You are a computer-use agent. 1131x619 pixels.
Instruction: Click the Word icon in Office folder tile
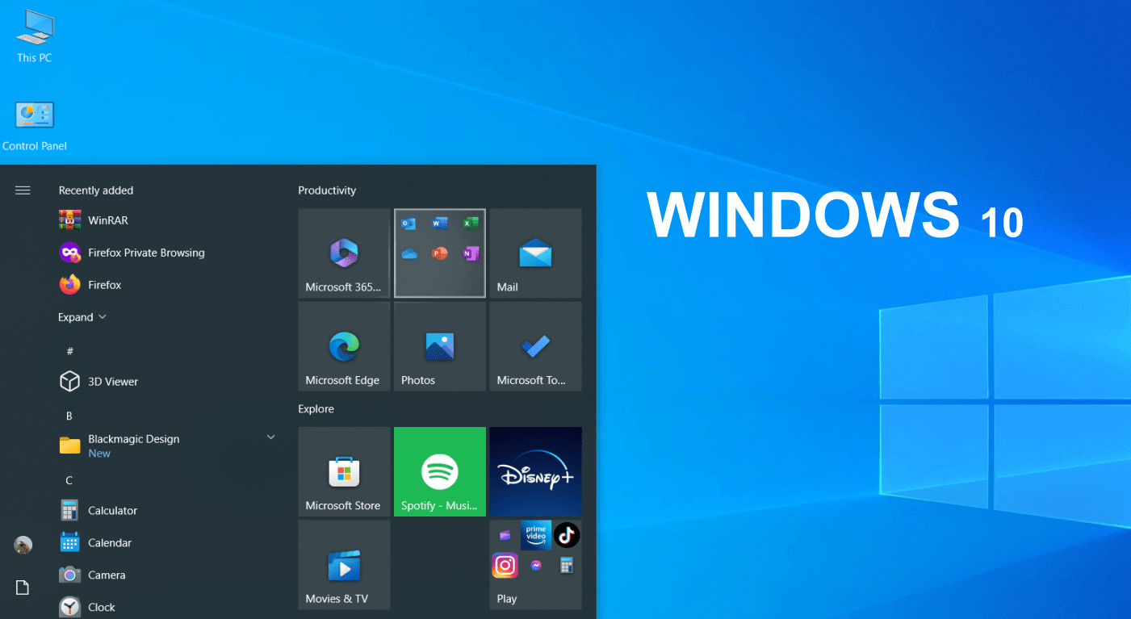(x=440, y=224)
